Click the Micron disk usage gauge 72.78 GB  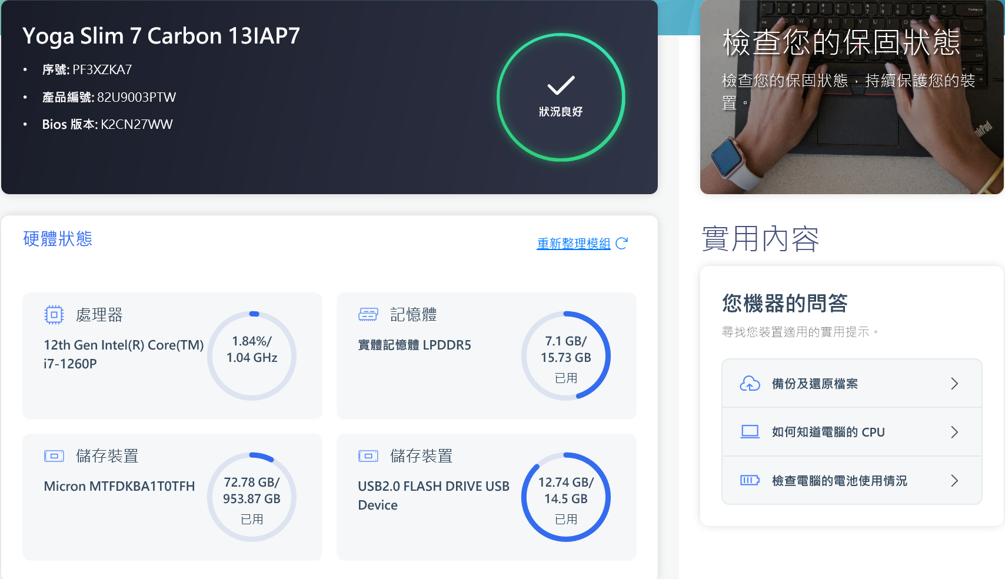(x=252, y=497)
